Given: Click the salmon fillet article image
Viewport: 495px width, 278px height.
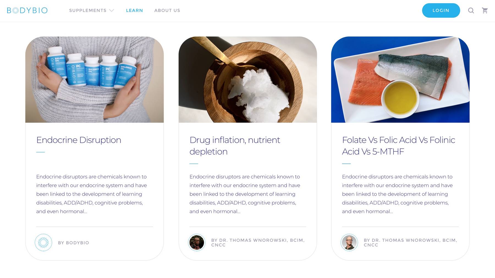Looking at the screenshot, I should pos(400,80).
